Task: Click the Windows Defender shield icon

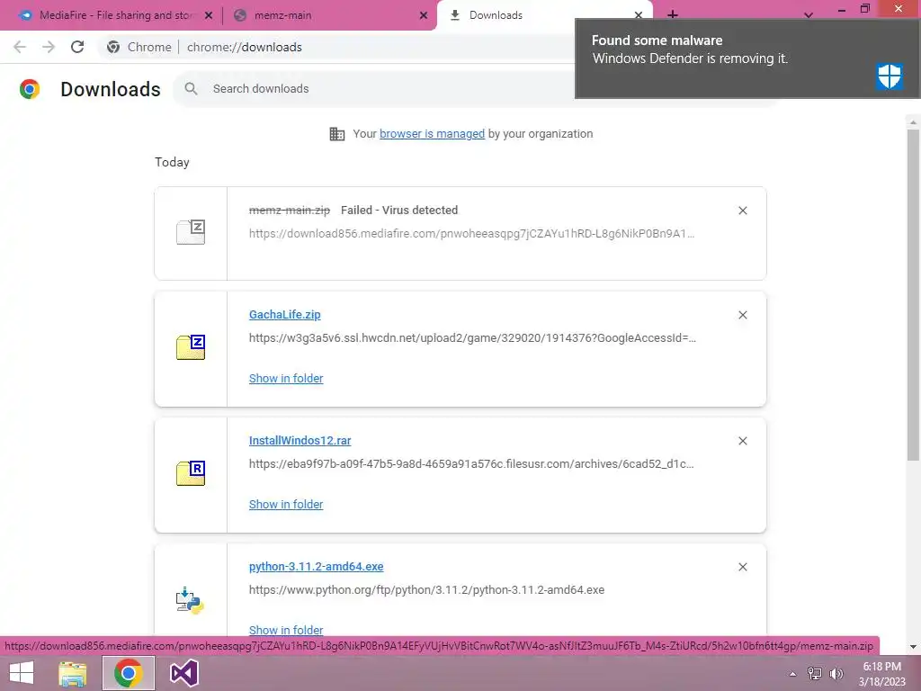Action: point(890,76)
